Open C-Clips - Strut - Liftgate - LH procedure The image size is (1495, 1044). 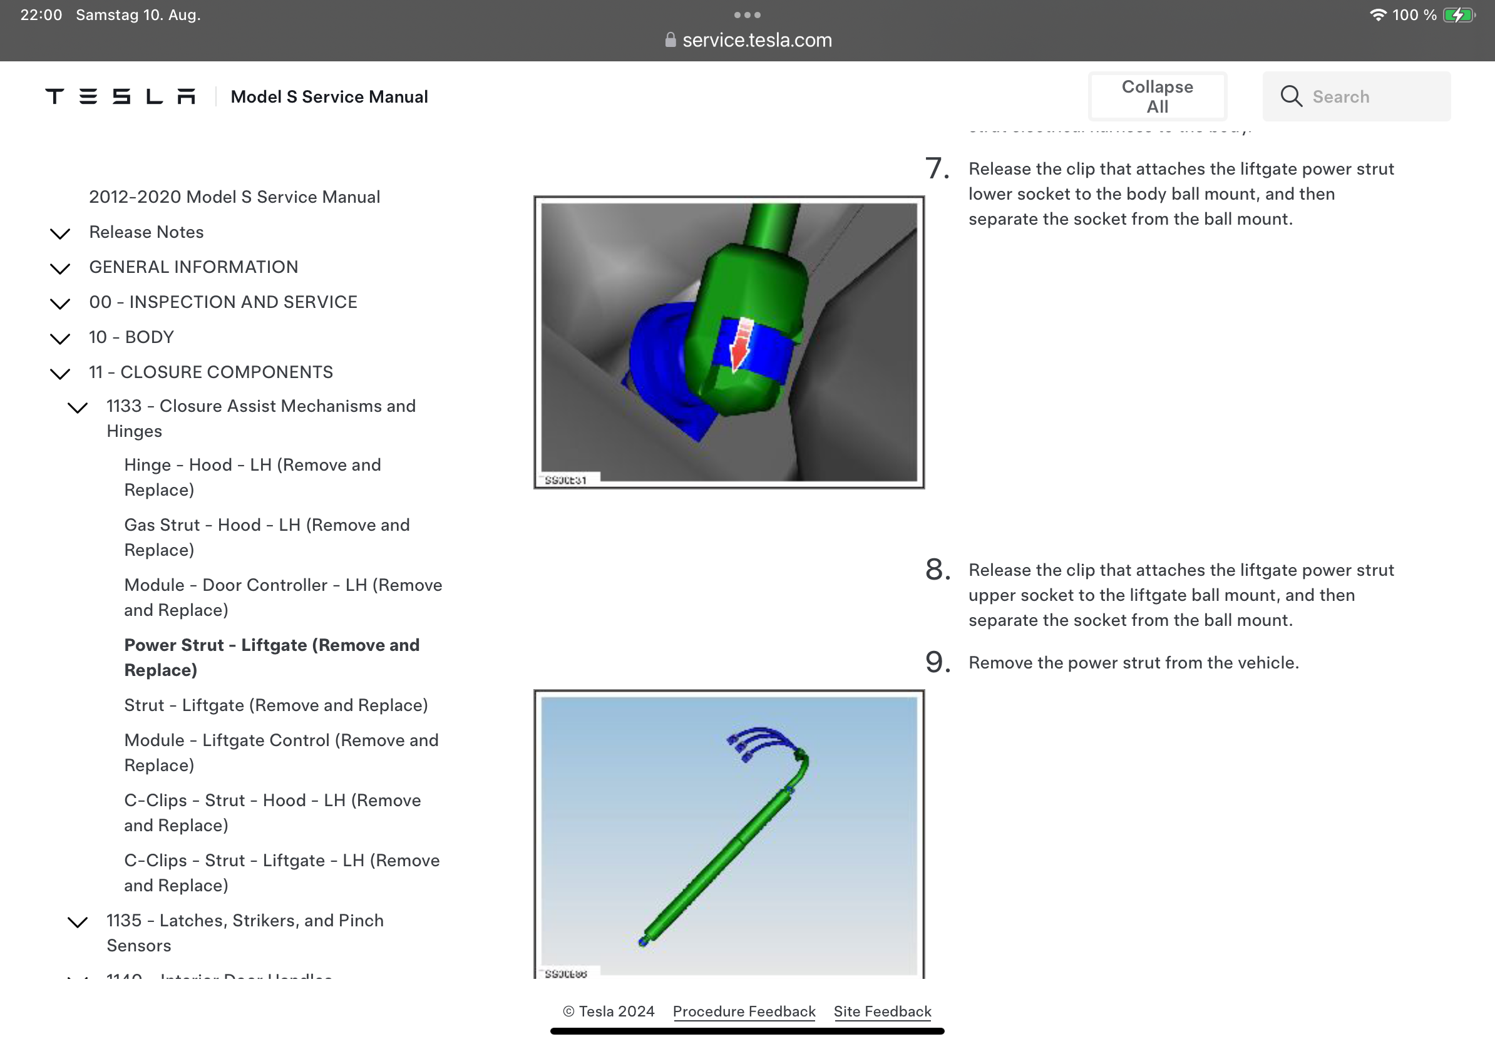click(282, 873)
